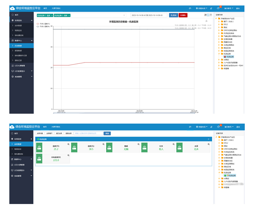Toggle the 节点1-湿度(%) legend series

tap(43, 26)
